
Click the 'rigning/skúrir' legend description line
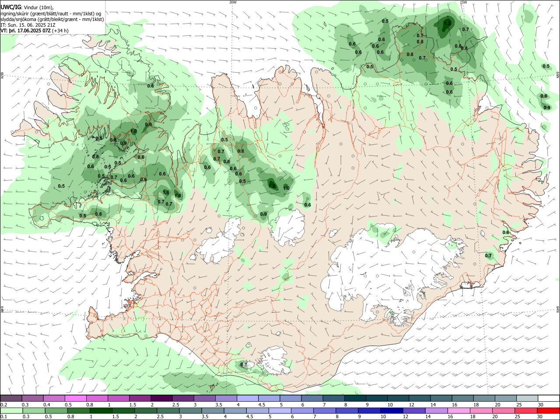tap(52, 14)
